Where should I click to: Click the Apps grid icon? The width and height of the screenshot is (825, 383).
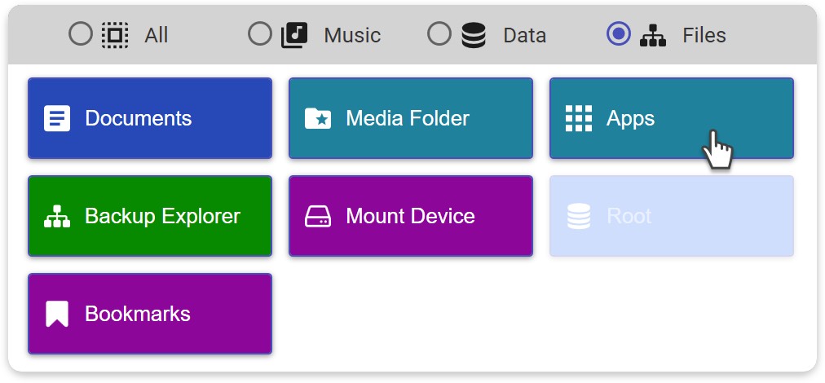[x=579, y=118]
